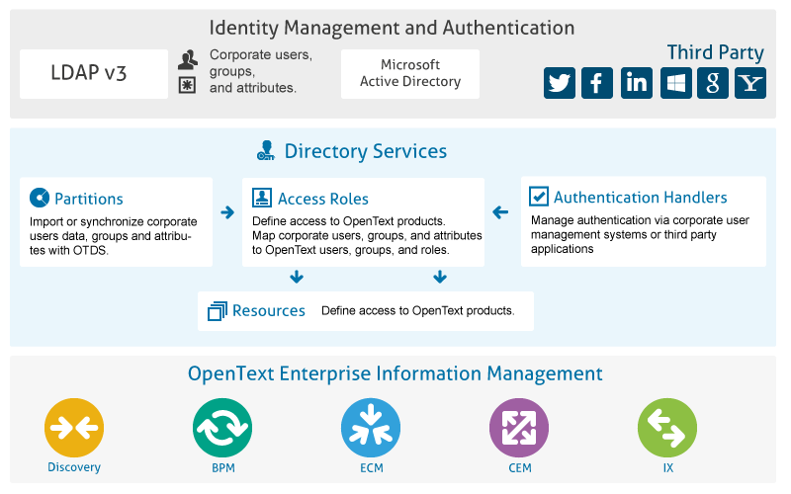Image resolution: width=791 pixels, height=494 pixels.
Task: Click the Partitions pie icon
Action: pyautogui.click(x=40, y=198)
